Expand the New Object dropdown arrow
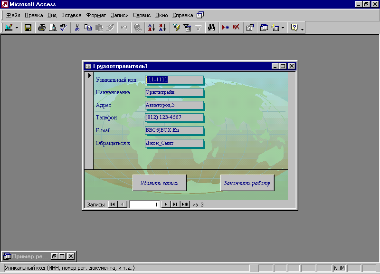Viewport: 380px width, 274px height. (283, 28)
